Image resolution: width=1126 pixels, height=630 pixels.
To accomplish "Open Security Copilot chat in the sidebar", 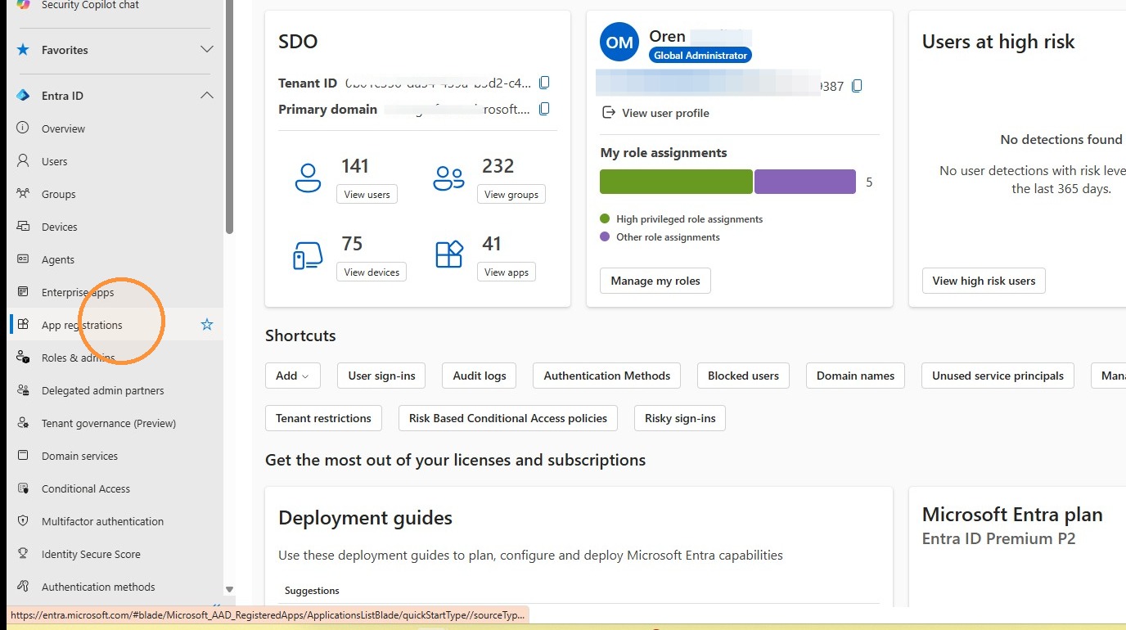I will coord(90,5).
